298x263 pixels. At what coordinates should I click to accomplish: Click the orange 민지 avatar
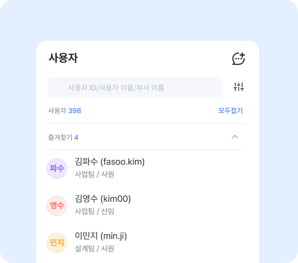[x=57, y=243]
